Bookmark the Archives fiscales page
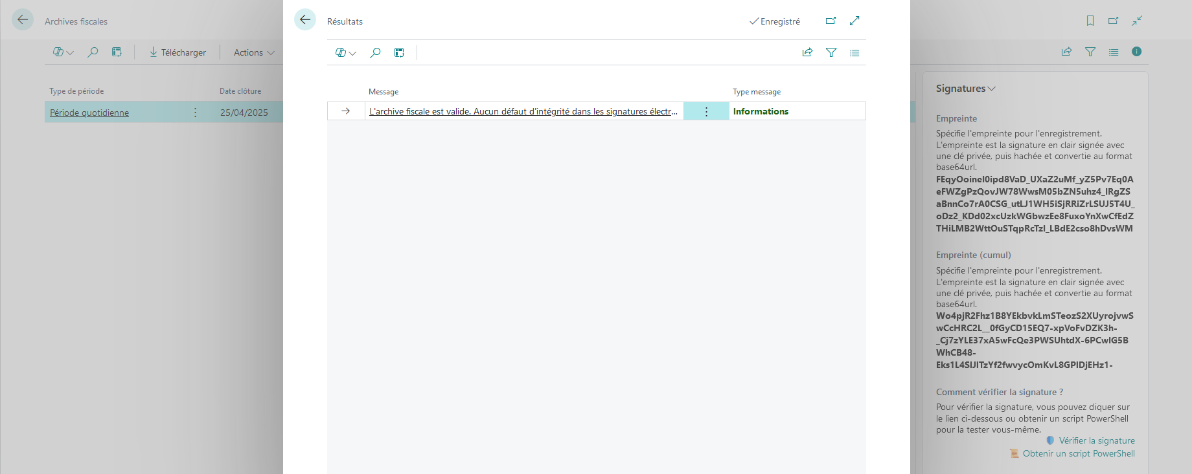This screenshot has width=1192, height=474. pyautogui.click(x=1090, y=21)
